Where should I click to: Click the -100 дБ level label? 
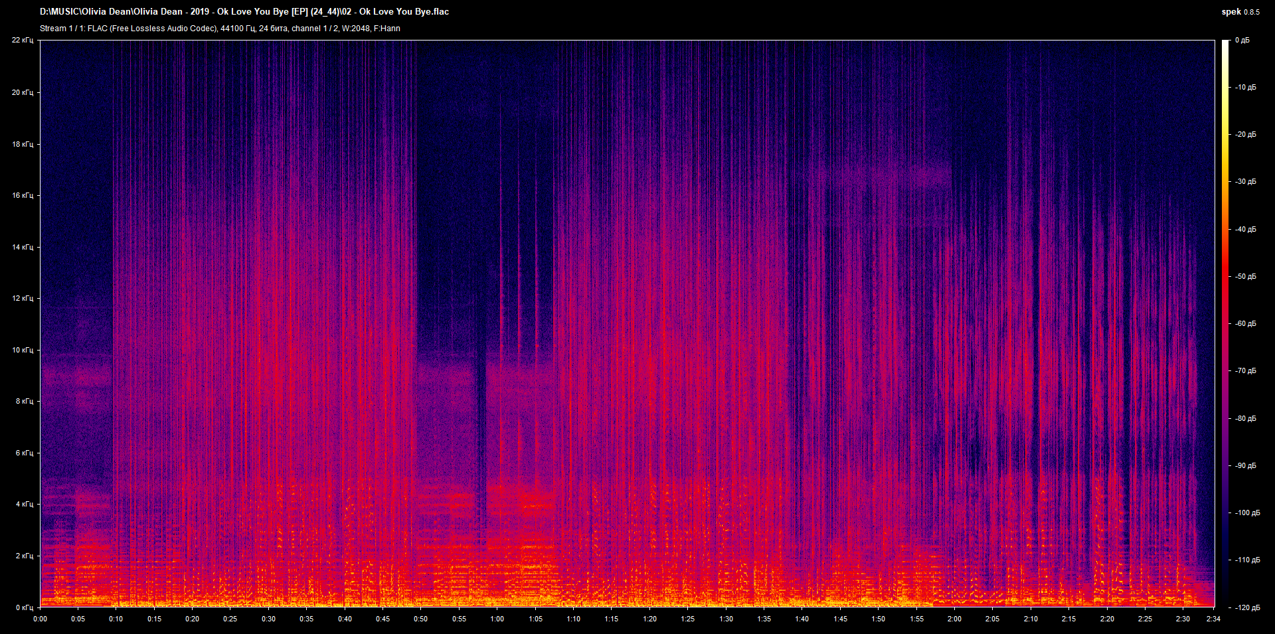[1247, 513]
